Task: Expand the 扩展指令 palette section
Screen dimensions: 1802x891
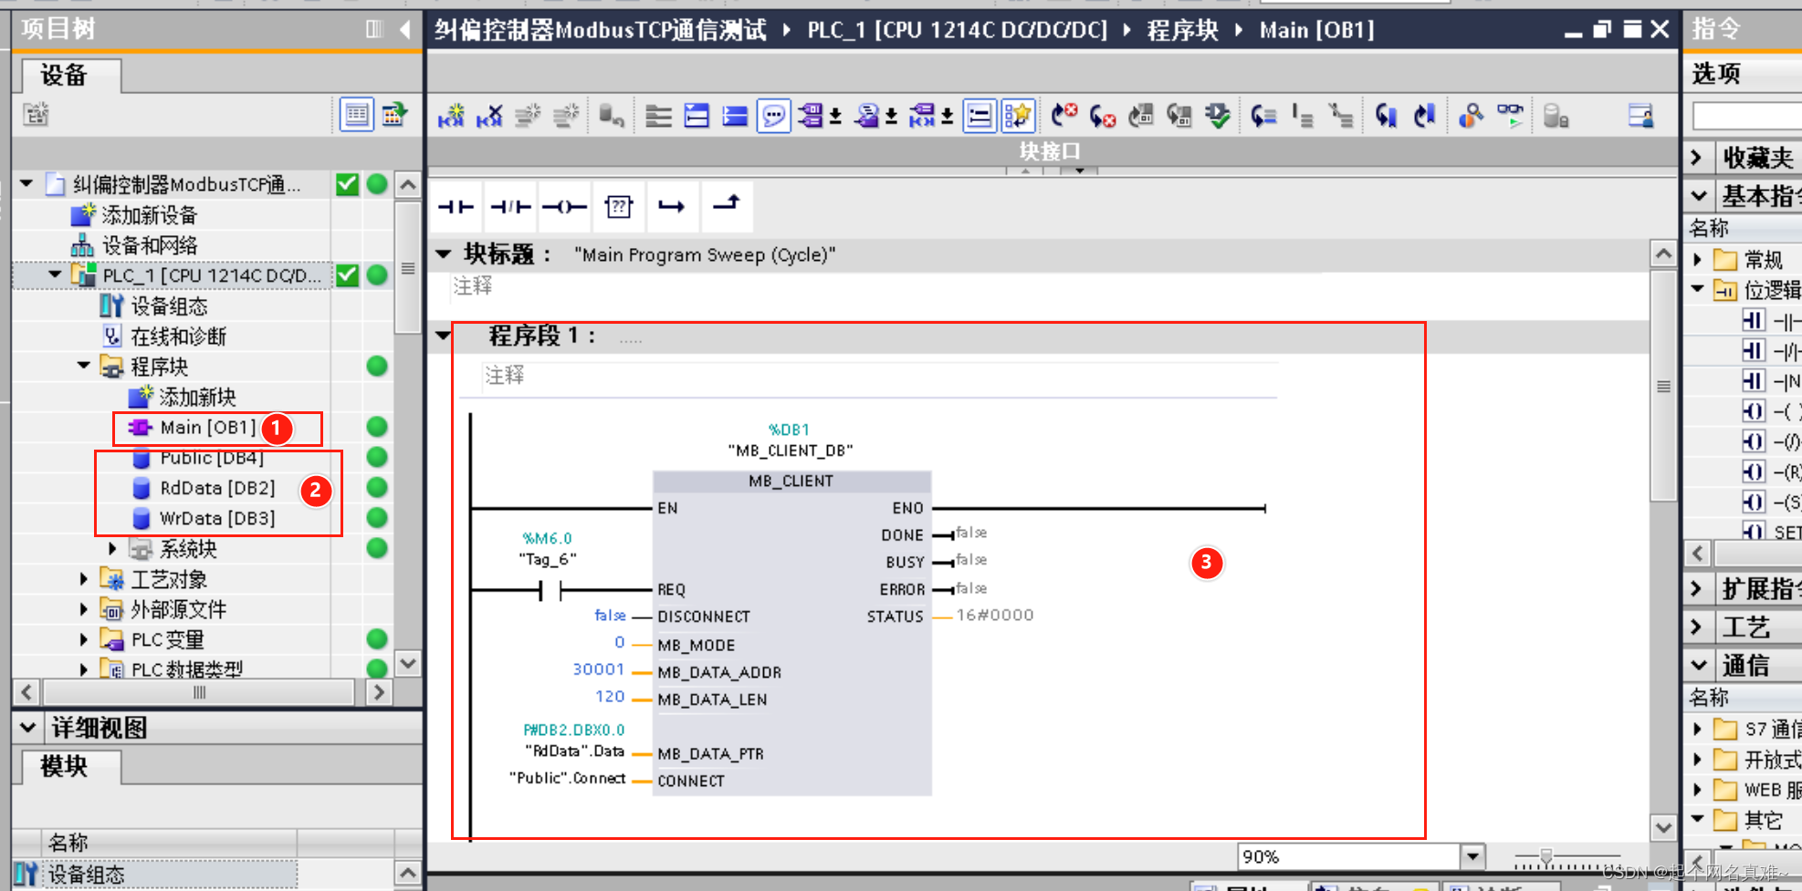Action: pos(1697,588)
